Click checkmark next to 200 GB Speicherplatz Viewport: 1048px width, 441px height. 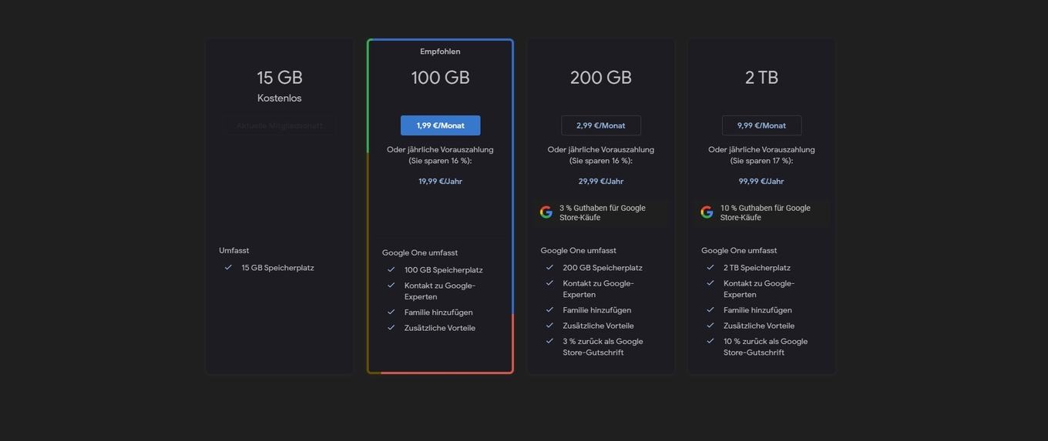(x=549, y=267)
